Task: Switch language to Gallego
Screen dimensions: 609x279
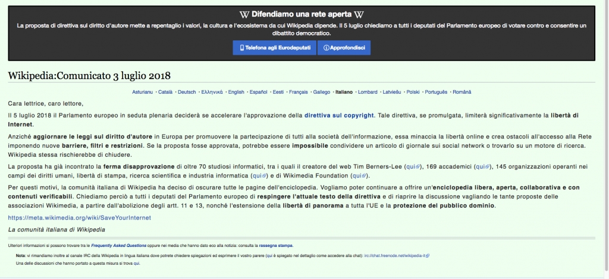Action: point(322,92)
